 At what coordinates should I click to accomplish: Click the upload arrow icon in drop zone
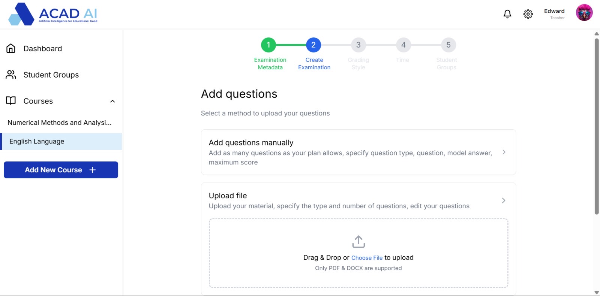[358, 242]
